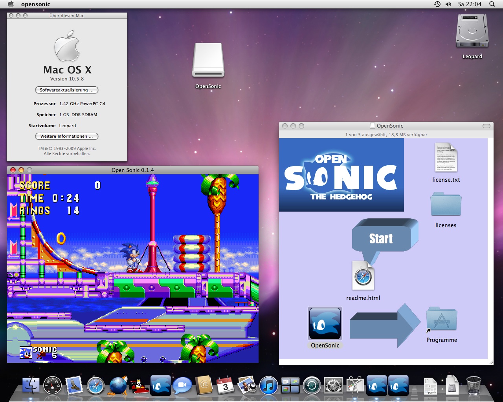
Task: Toggle Finder toolbar with pill button
Action: (x=486, y=126)
